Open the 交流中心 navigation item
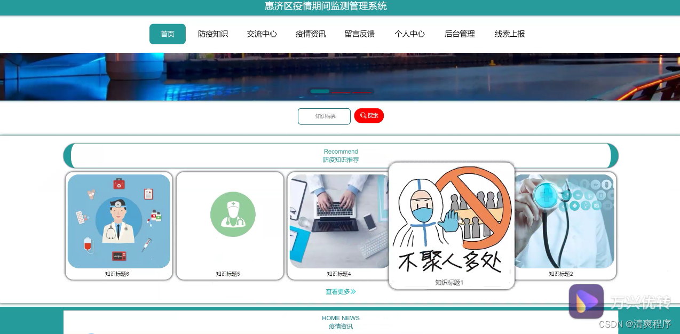This screenshot has height=334, width=680. tap(262, 34)
